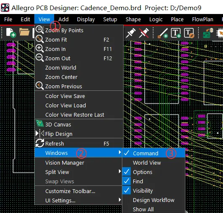Open the File menu

[x=8, y=19]
